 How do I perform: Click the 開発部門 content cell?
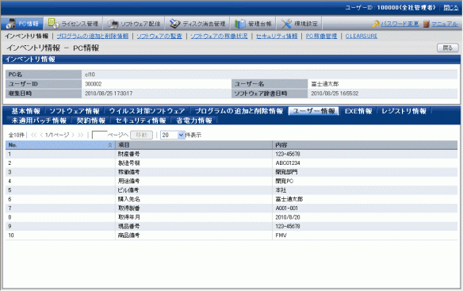[x=286, y=172]
